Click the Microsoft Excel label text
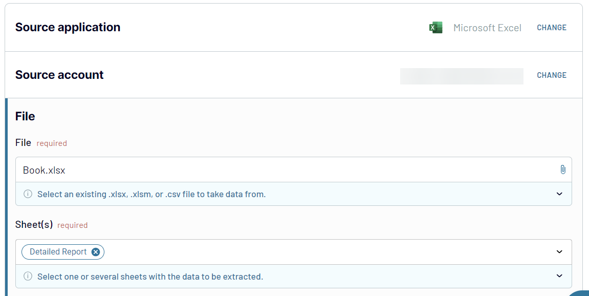This screenshot has height=296, width=589. tap(487, 28)
